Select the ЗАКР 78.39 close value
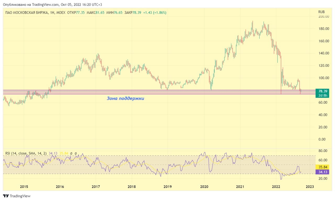Screen dimensions: 335x201 (x=133, y=13)
